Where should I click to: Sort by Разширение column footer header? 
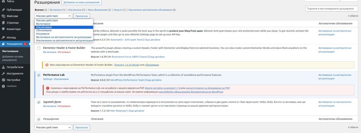51,119
